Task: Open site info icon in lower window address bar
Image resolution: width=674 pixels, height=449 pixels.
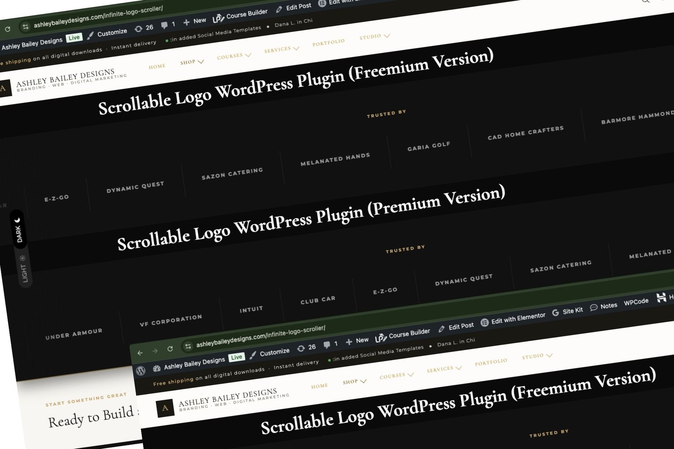Action: pyautogui.click(x=188, y=346)
